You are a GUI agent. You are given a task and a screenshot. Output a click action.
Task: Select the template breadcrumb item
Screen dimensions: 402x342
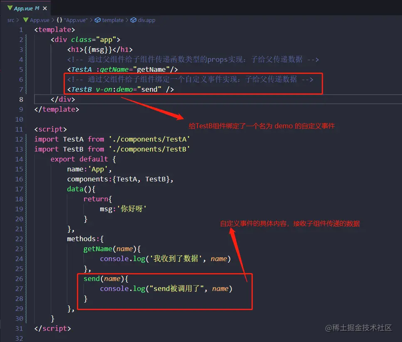[113, 20]
